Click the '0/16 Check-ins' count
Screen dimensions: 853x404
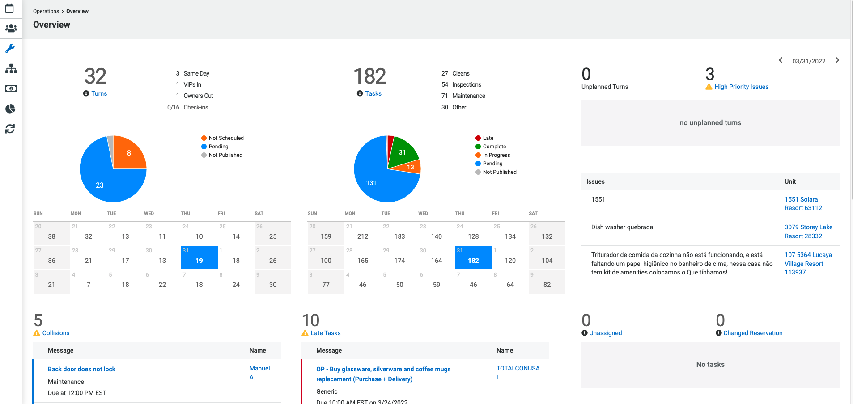coord(188,107)
